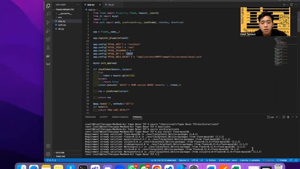Click line 19 def checkToken code
This screenshot has width=300, height=169.
pos(112,69)
